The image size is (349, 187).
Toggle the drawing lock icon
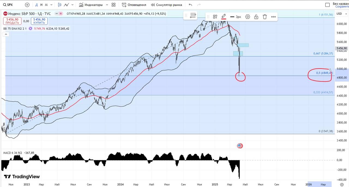click(x=256, y=17)
